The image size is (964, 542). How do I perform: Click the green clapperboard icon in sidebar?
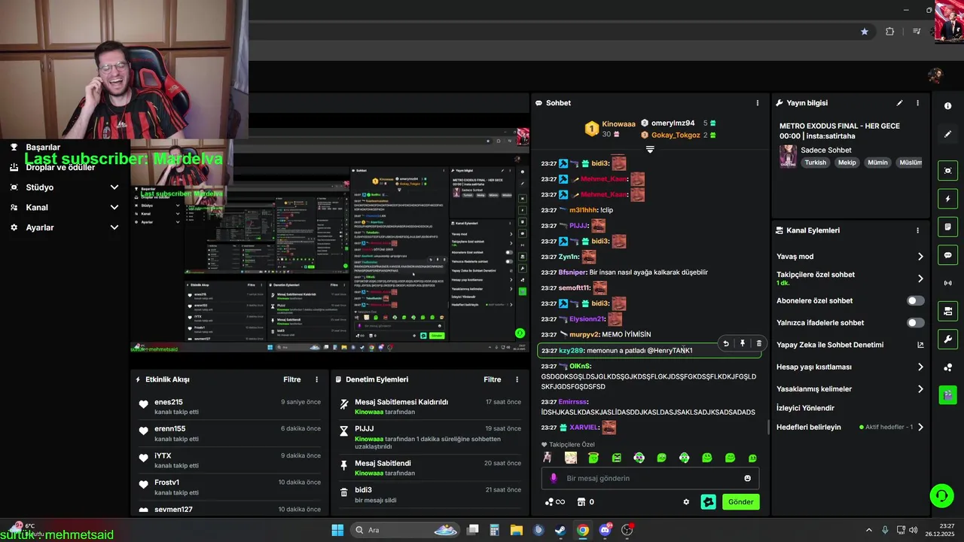pos(947,394)
